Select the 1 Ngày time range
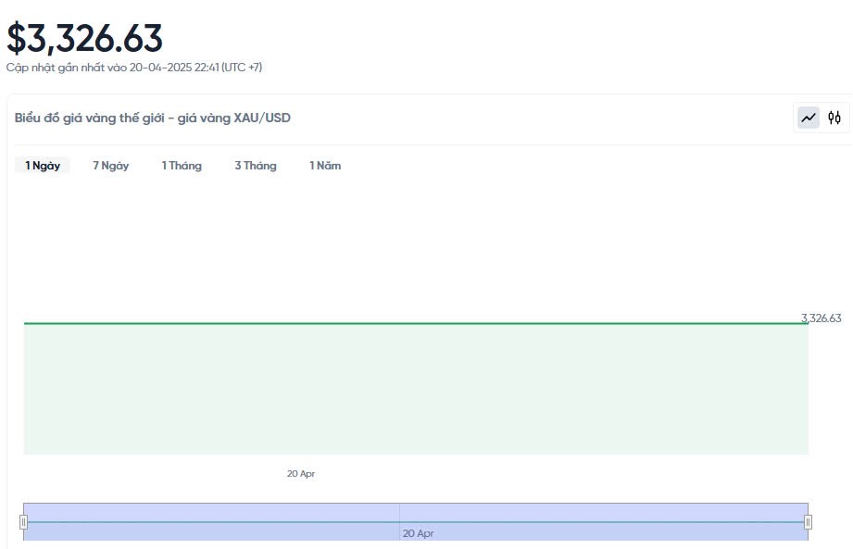Viewport: 853px width, 549px height. [x=43, y=166]
